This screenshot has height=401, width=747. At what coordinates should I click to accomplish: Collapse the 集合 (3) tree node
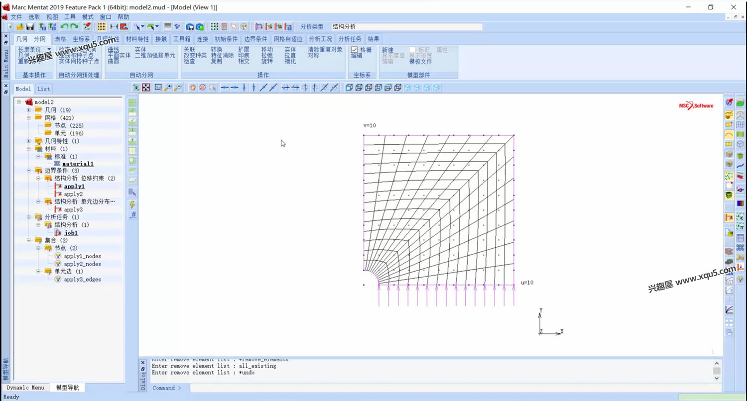pos(29,240)
